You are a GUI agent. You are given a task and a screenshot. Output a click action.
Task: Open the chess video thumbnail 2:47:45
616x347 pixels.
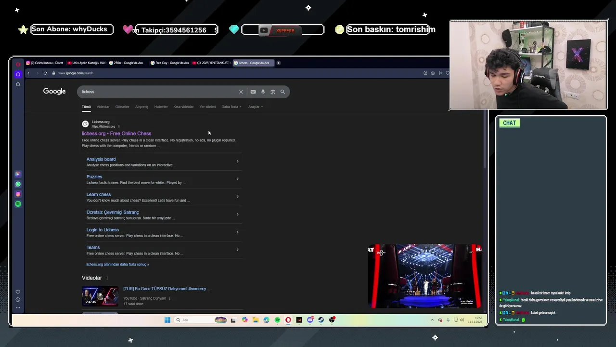pos(100,296)
